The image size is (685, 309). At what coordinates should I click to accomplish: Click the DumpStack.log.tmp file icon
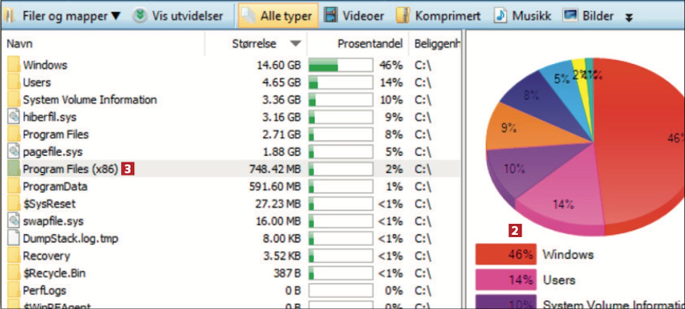[14, 238]
